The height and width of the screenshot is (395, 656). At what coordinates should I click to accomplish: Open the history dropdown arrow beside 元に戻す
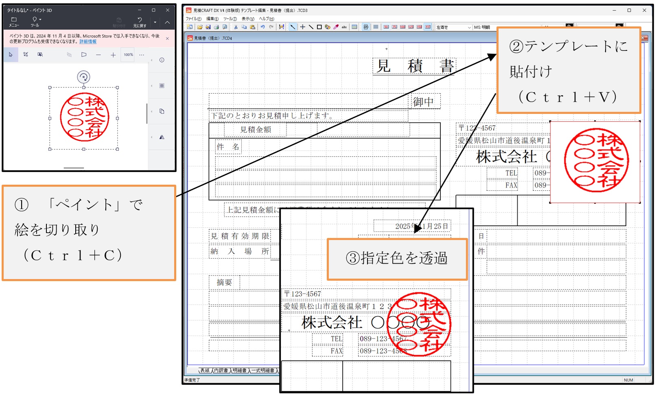point(155,22)
